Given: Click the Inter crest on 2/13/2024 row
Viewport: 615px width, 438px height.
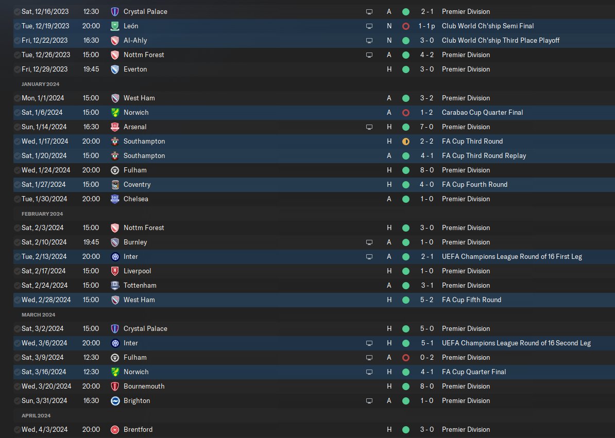Looking at the screenshot, I should (x=115, y=257).
